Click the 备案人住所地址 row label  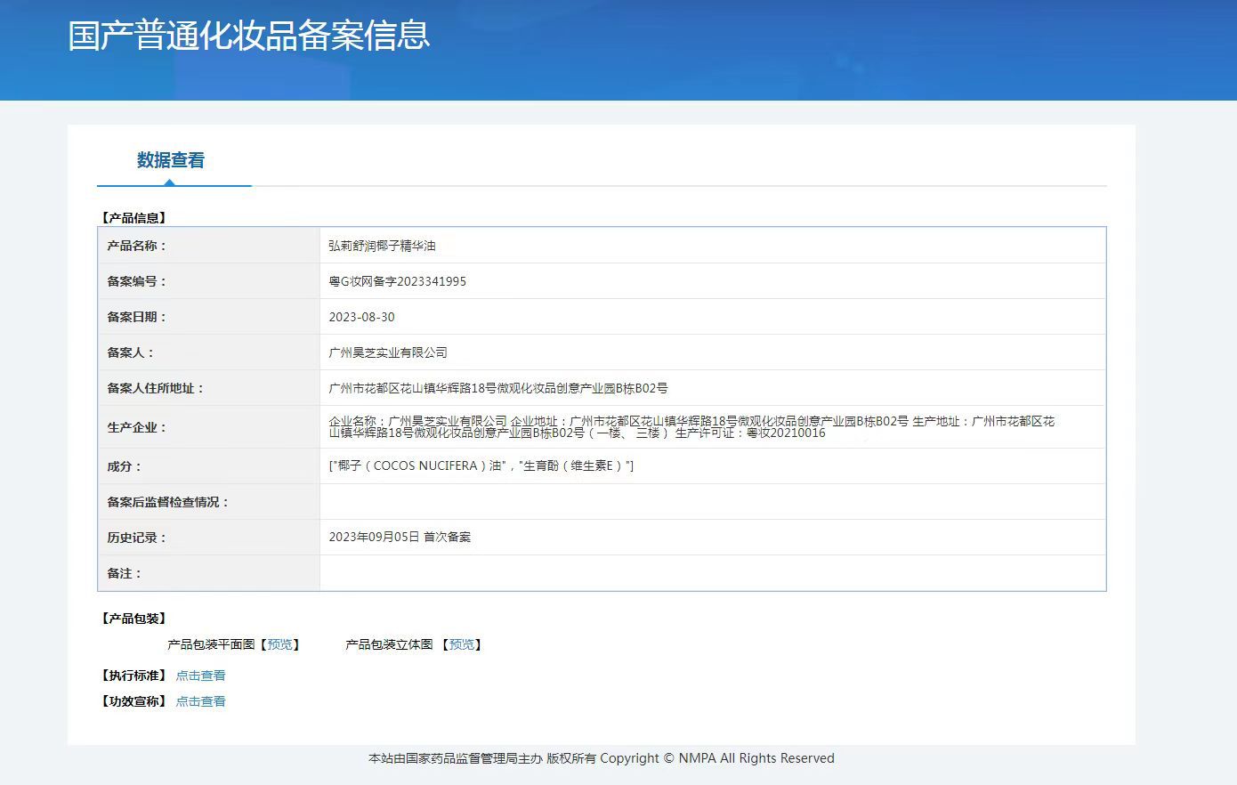(156, 388)
